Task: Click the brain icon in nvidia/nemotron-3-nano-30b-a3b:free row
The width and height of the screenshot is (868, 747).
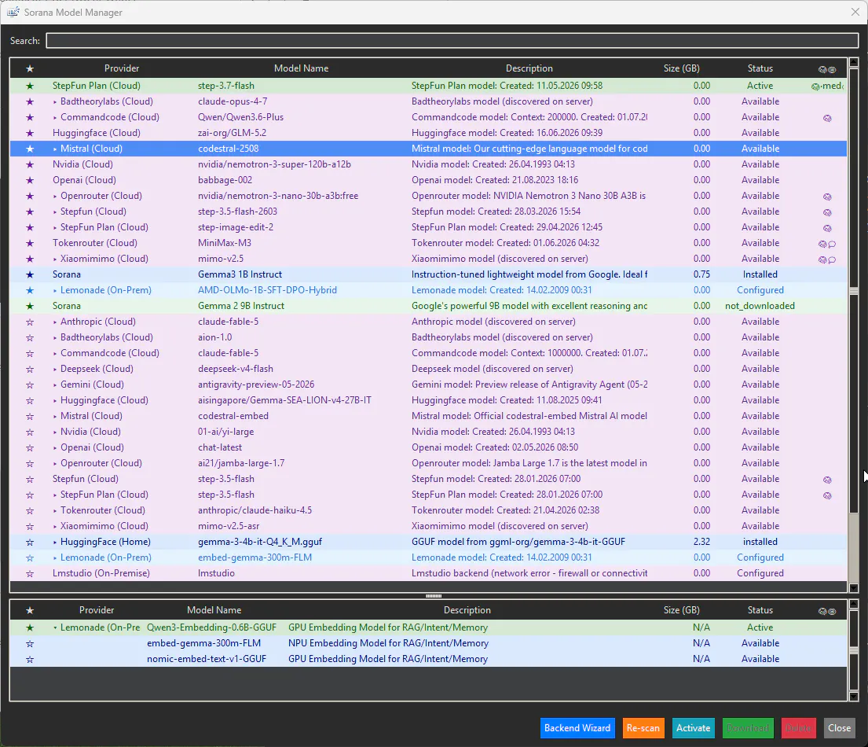Action: 827,196
